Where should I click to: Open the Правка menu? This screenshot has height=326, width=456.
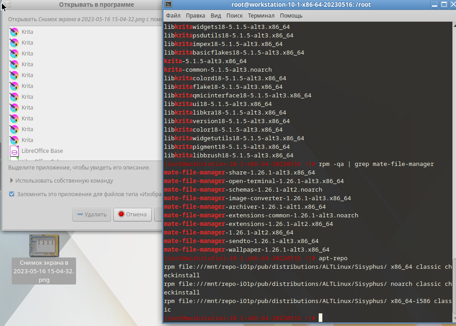pyautogui.click(x=195, y=15)
